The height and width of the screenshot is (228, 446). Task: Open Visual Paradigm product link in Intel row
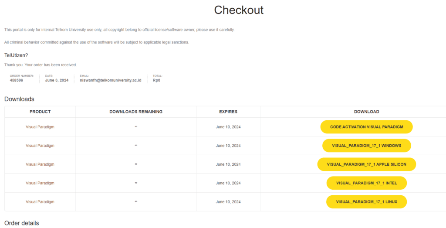click(40, 183)
